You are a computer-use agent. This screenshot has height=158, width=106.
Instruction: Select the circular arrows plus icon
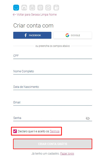pyautogui.click(x=48, y=7)
